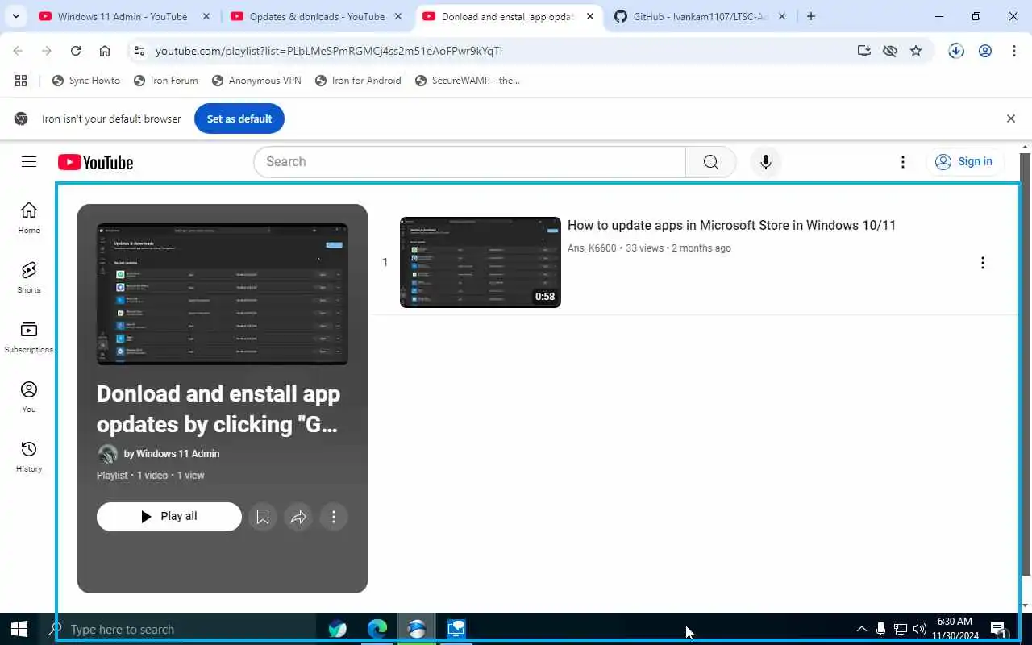This screenshot has width=1032, height=645.
Task: Open the SecureWAMP bookmark
Action: (468, 81)
